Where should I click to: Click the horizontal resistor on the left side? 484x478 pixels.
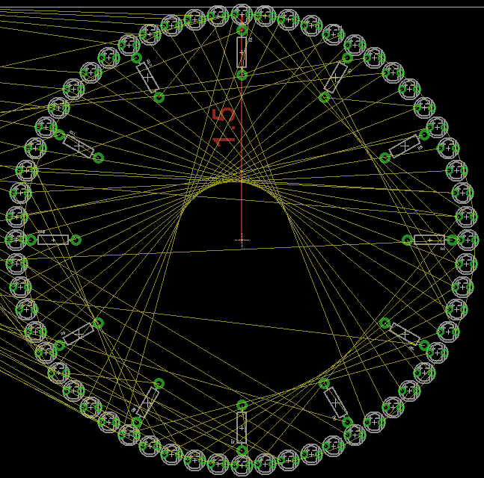pos(53,240)
